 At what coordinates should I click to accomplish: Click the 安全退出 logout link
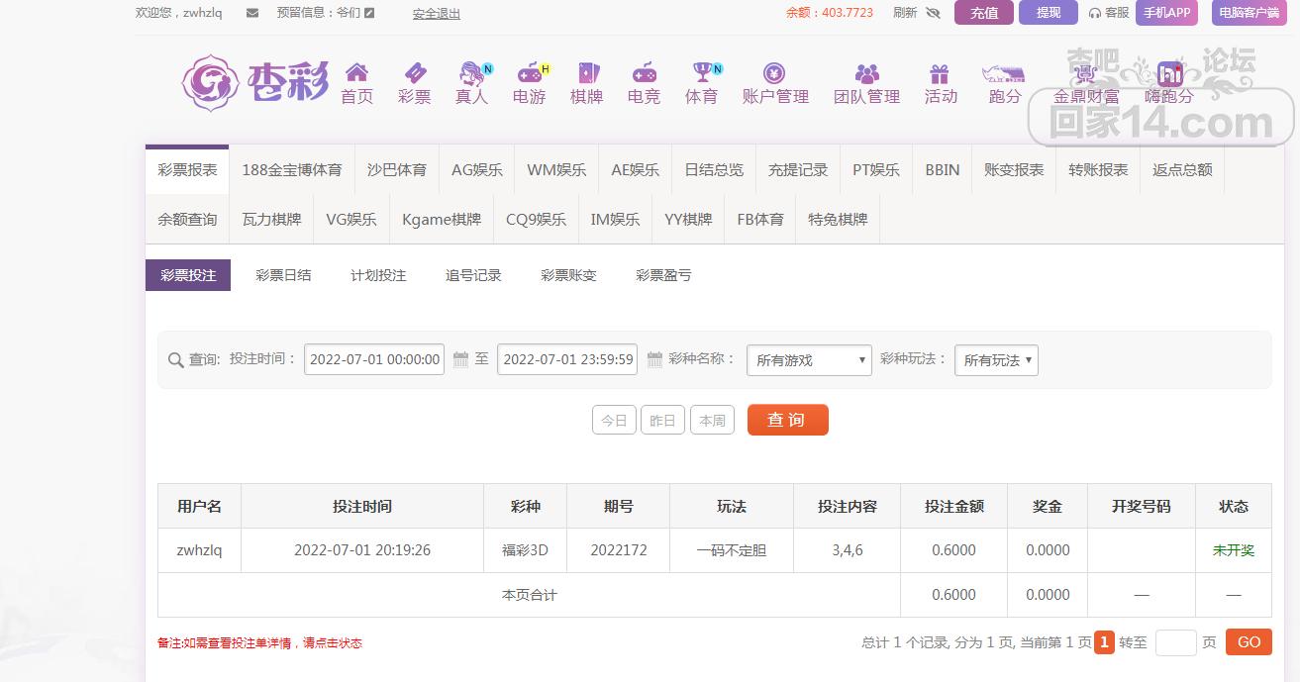[437, 14]
